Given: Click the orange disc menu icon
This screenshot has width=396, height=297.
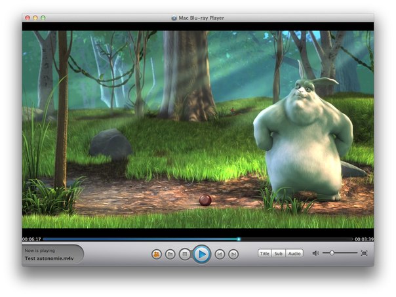Looking at the screenshot, I should coord(156,254).
